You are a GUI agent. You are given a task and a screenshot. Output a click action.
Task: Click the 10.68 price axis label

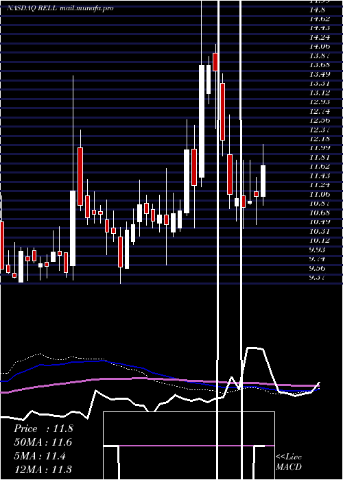(x=320, y=213)
